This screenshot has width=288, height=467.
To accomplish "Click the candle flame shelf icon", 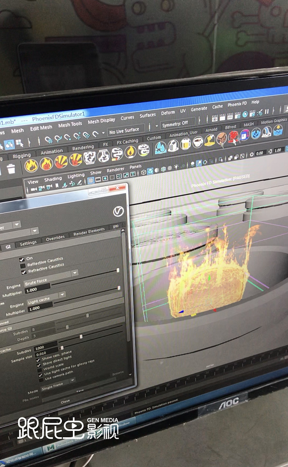I will tap(131, 152).
